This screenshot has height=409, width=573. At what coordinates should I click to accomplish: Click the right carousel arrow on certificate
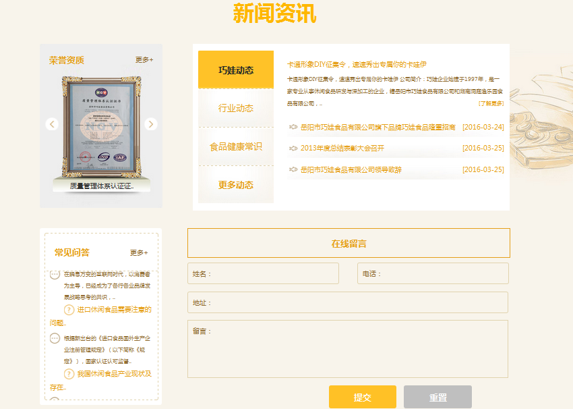(x=151, y=124)
